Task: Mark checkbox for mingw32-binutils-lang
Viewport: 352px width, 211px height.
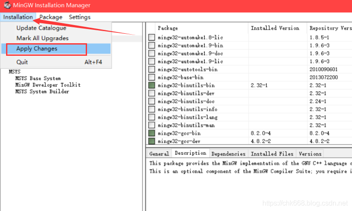Action: point(152,117)
